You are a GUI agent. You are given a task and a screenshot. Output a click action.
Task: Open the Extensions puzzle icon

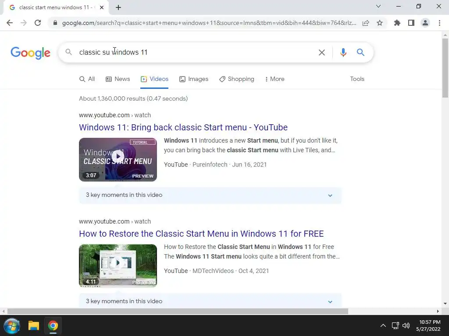pyautogui.click(x=397, y=23)
